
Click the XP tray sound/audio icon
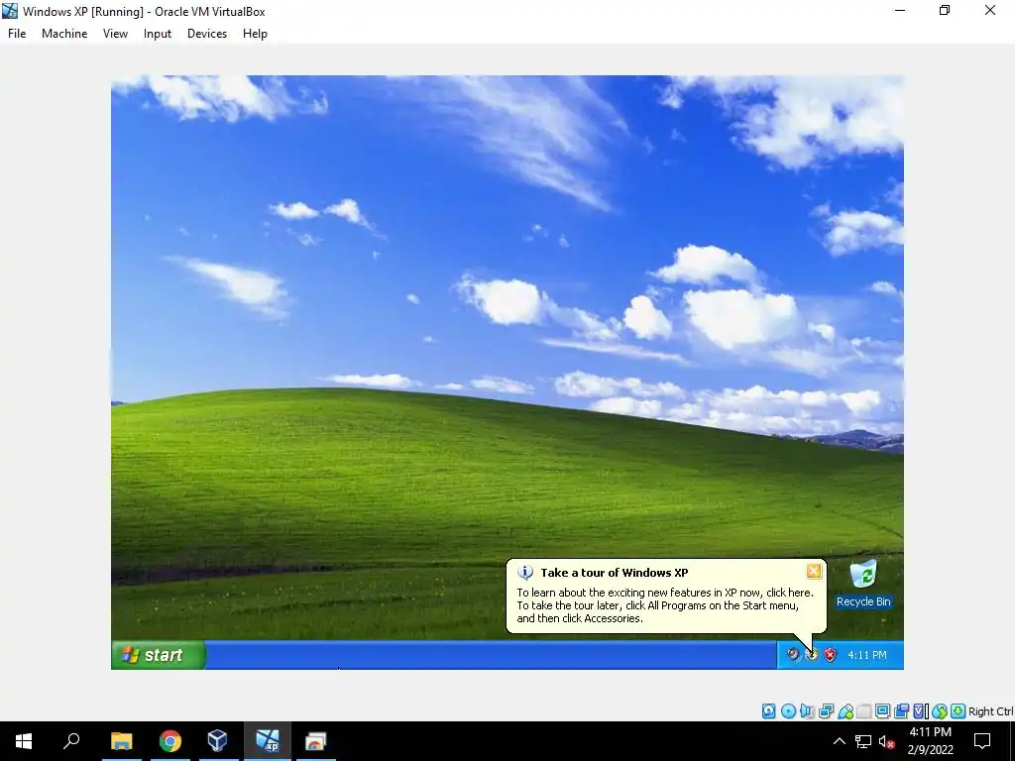pos(793,654)
